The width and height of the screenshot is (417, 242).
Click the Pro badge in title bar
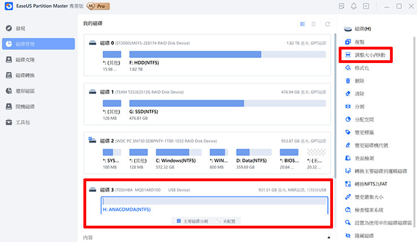[x=98, y=6]
